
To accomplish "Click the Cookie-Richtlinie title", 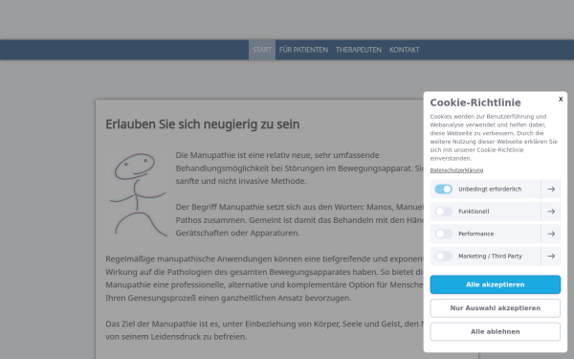I will pos(475,102).
